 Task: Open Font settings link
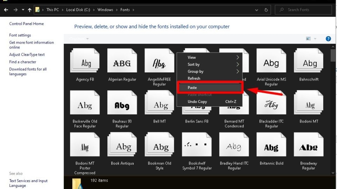(x=20, y=35)
